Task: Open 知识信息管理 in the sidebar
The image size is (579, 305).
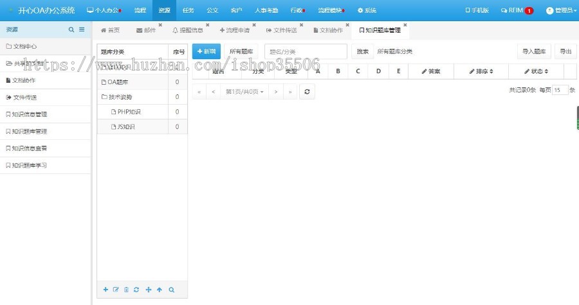Action: (x=45, y=114)
